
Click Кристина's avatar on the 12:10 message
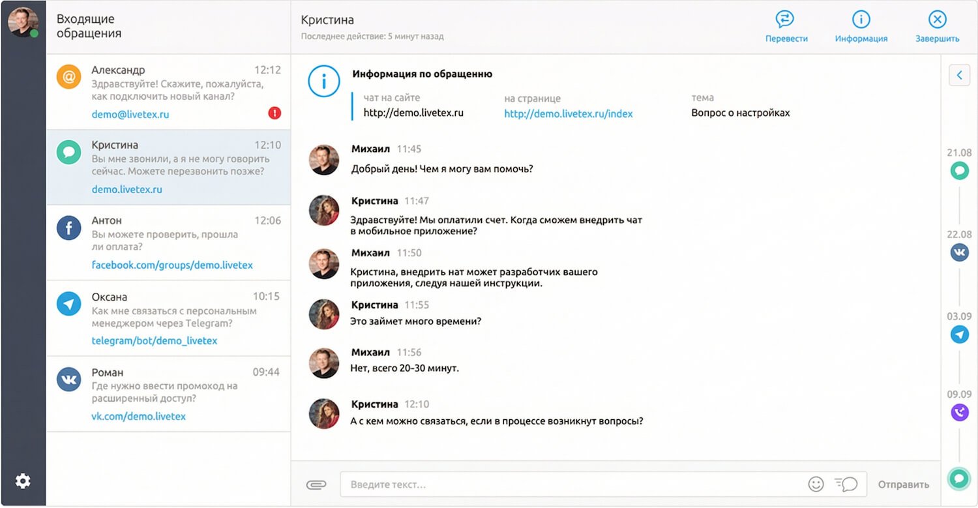coord(324,413)
